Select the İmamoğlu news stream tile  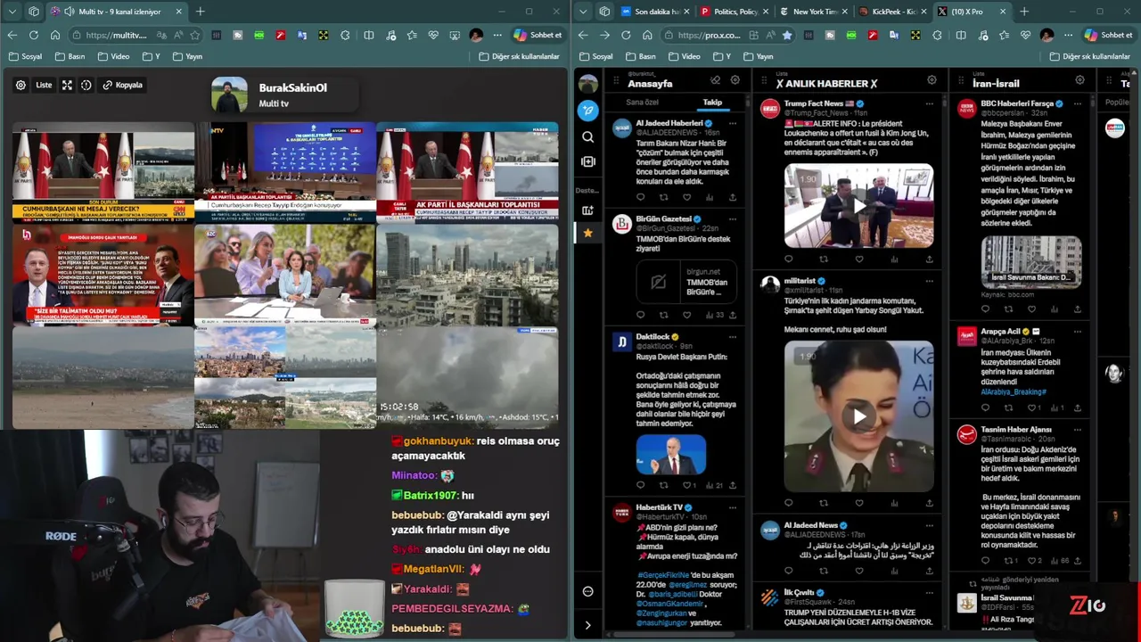[x=103, y=276]
